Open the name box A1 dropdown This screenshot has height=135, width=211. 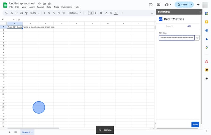pyautogui.click(x=14, y=20)
